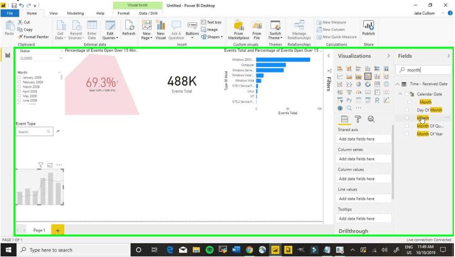Click the filter icon above selected chart
The image size is (455, 257).
41,165
